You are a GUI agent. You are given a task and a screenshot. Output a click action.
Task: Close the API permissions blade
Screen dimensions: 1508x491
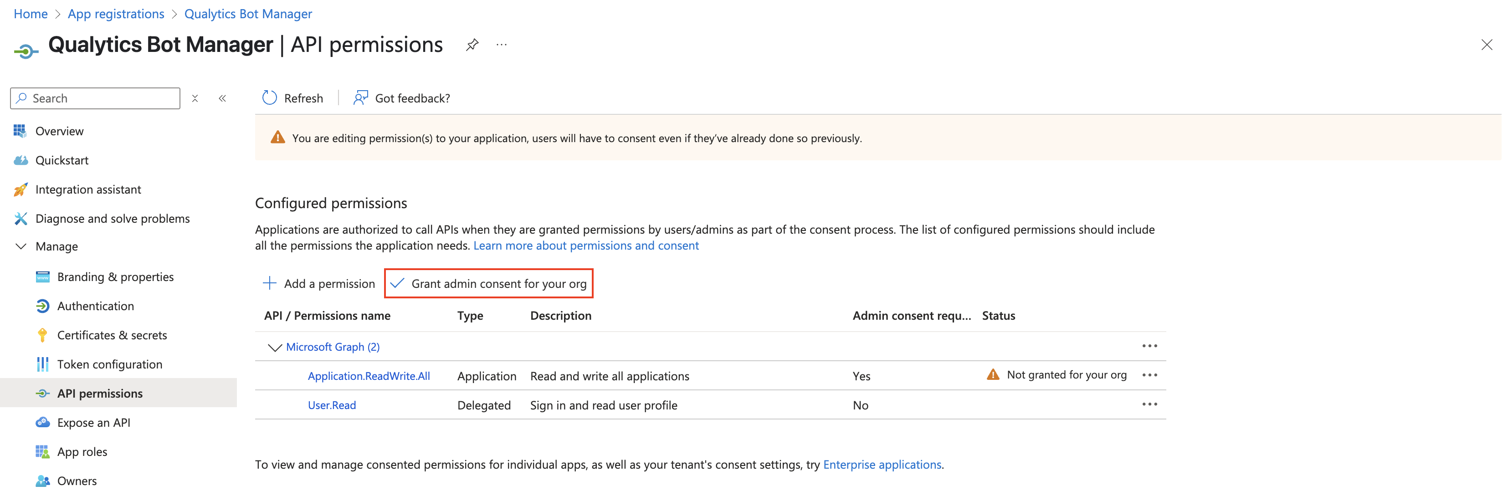coord(1486,45)
